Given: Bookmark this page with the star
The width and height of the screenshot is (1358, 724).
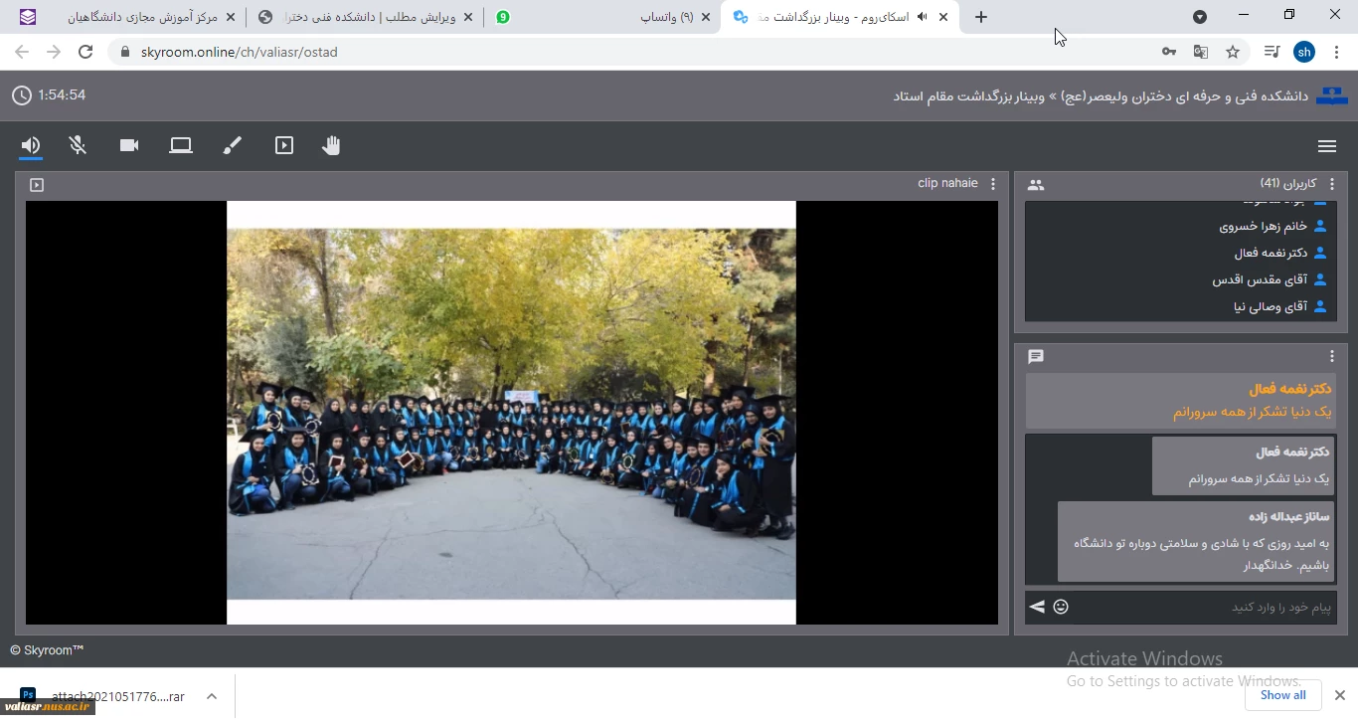Looking at the screenshot, I should [1233, 52].
